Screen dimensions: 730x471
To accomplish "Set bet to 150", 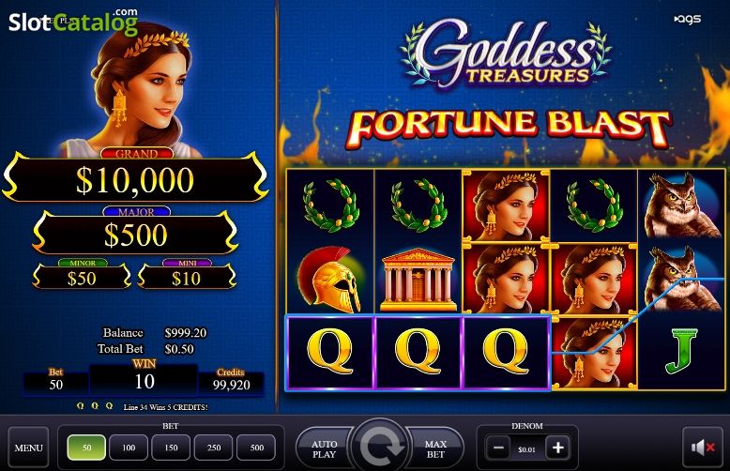I will pyautogui.click(x=171, y=448).
